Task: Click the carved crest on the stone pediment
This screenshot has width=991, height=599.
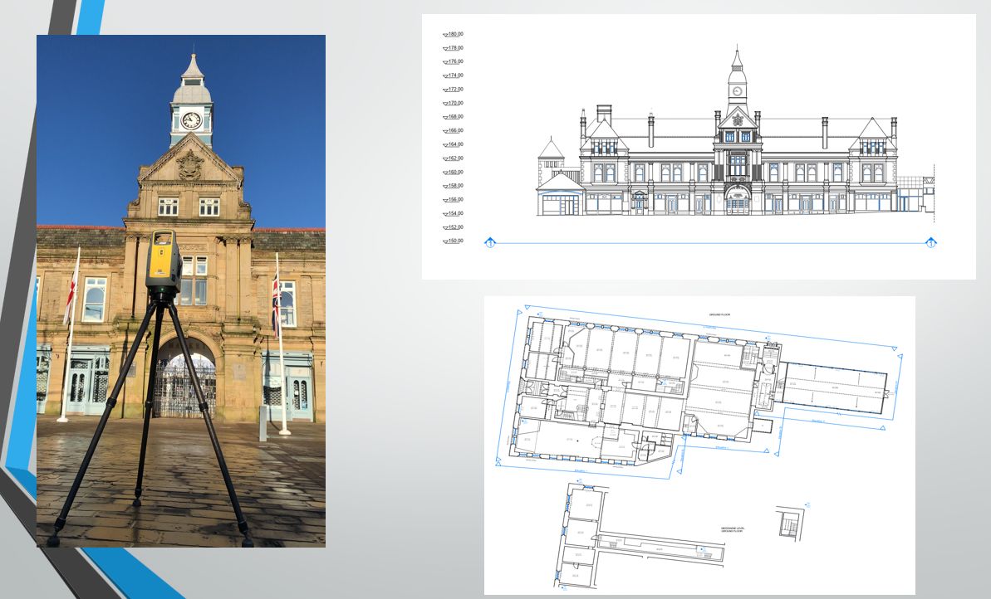Action: click(x=190, y=164)
